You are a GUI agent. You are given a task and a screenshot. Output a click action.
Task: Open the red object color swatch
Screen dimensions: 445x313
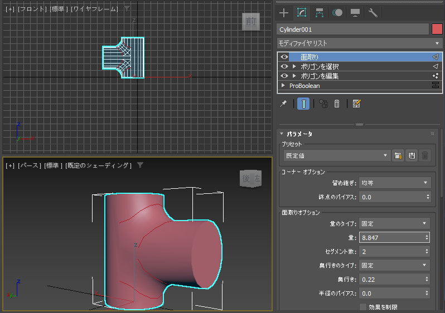pyautogui.click(x=437, y=29)
